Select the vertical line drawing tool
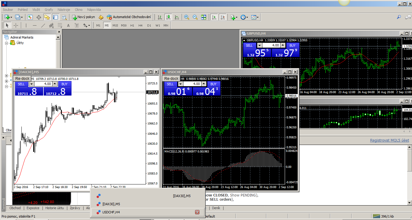The width and height of the screenshot is (412, 220). tap(26, 25)
